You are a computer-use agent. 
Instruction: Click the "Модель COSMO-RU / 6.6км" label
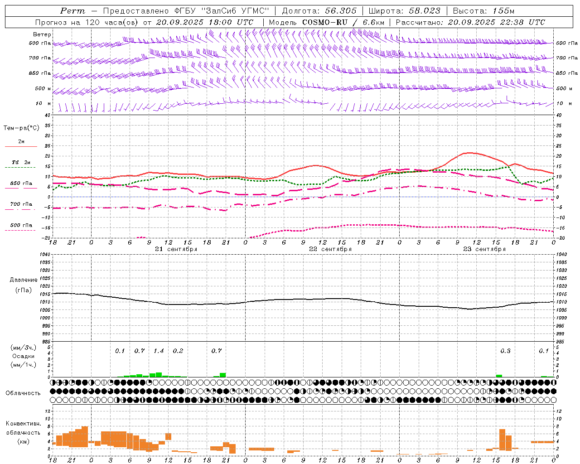tap(326, 22)
